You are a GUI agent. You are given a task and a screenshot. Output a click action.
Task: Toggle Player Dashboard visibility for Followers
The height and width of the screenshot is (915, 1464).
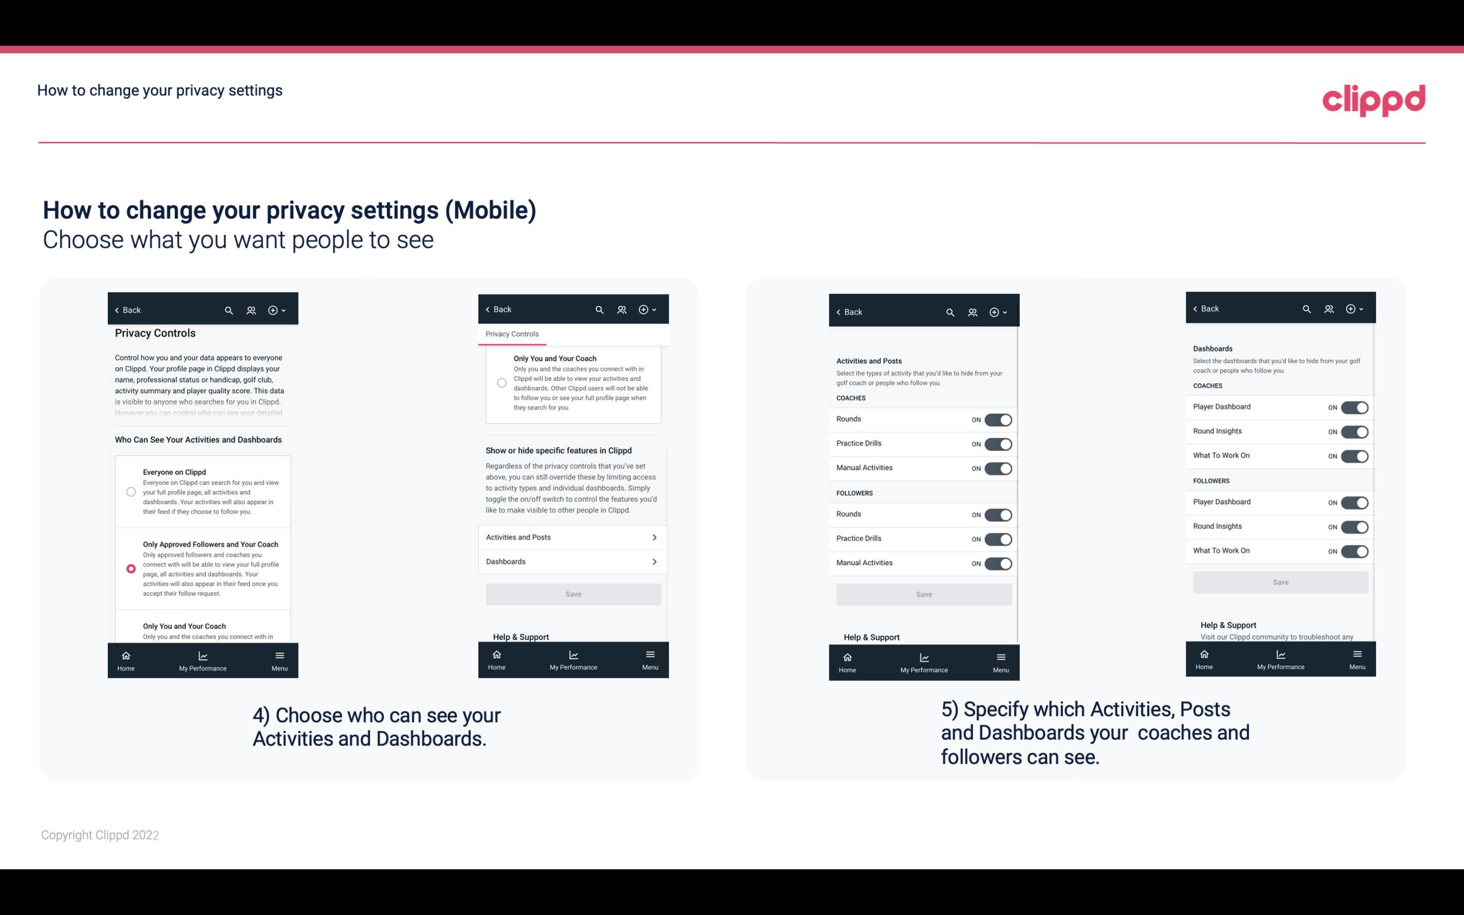(1353, 502)
